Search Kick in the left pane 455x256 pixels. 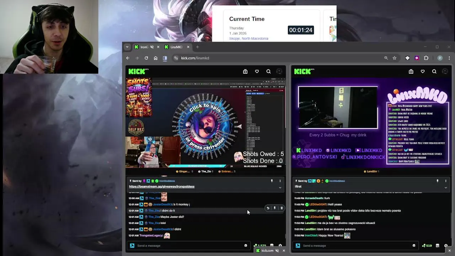(x=269, y=71)
